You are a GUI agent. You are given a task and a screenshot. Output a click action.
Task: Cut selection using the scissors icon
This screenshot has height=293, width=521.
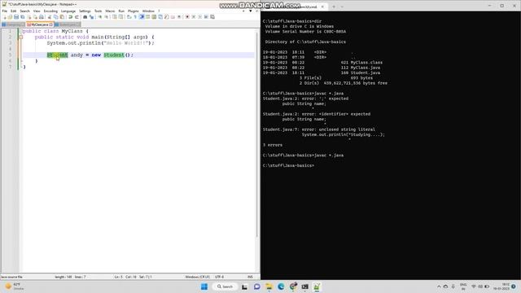click(49, 16)
